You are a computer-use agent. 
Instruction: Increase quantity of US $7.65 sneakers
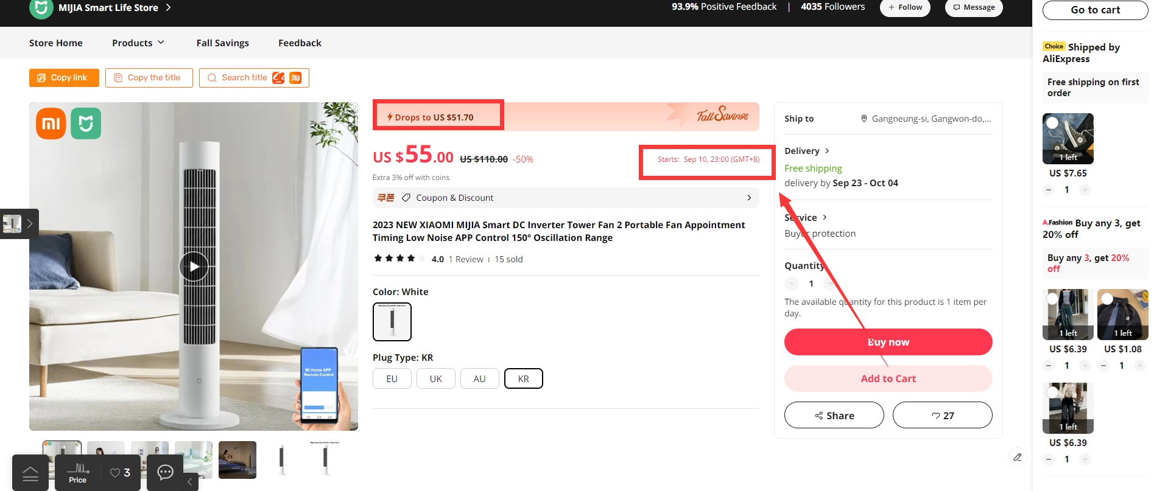[x=1085, y=190]
